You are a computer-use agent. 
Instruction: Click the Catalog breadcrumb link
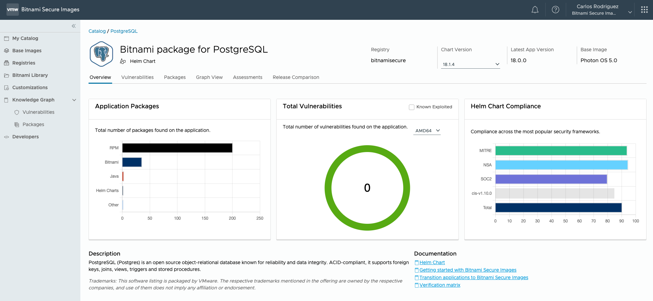click(97, 31)
